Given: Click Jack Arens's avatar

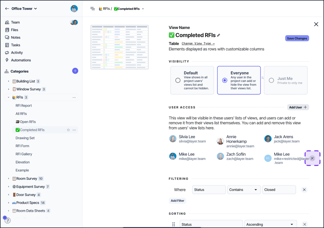Looking at the screenshot, I should click(268, 139).
